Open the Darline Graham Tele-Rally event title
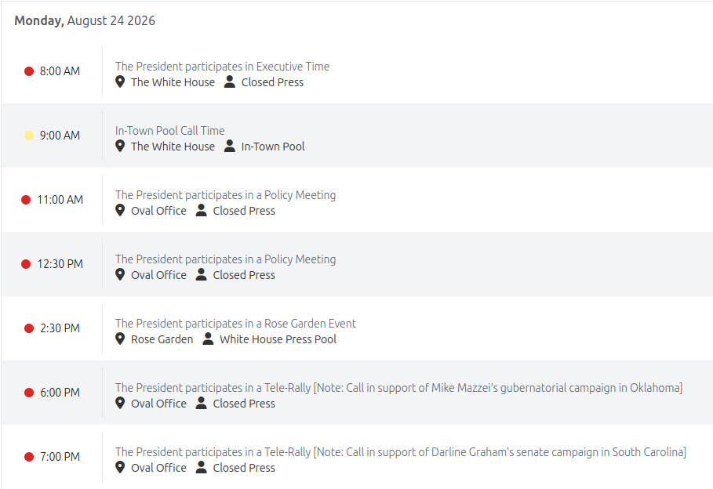The height and width of the screenshot is (489, 713). 401,451
